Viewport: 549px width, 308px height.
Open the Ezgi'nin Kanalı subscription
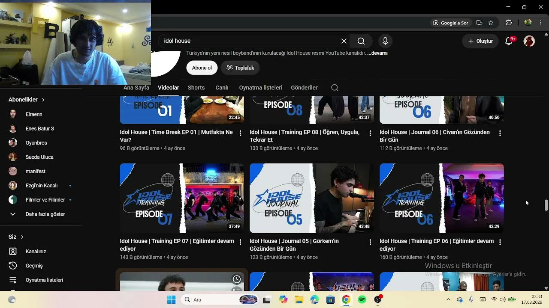[x=41, y=186]
